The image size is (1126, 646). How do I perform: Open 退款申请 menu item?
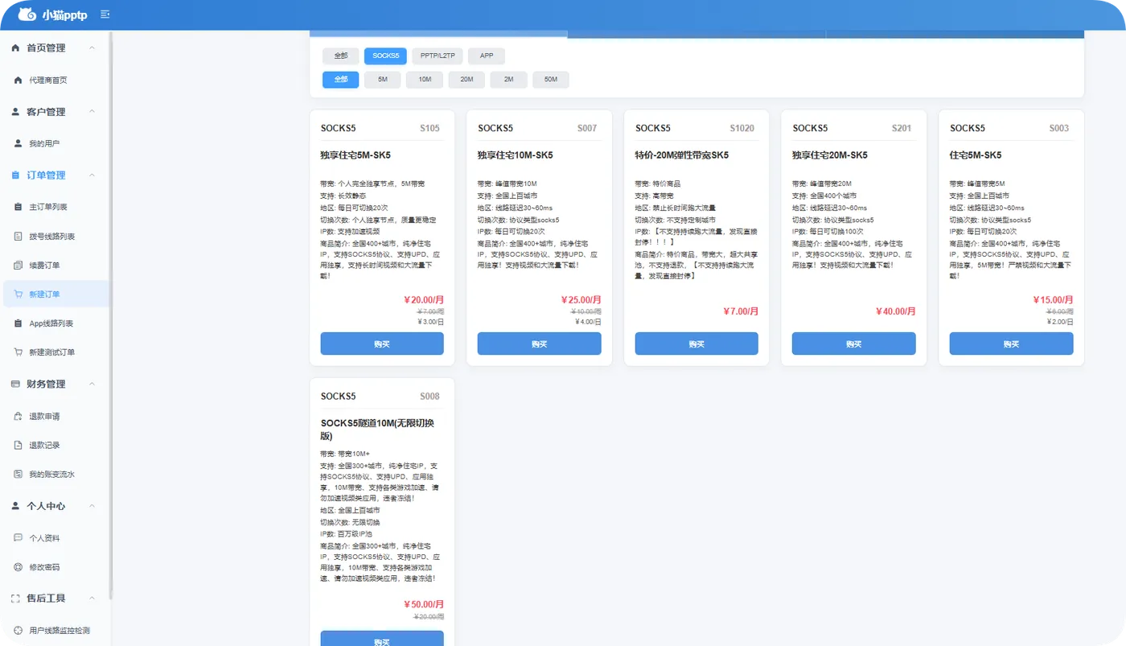coord(55,416)
